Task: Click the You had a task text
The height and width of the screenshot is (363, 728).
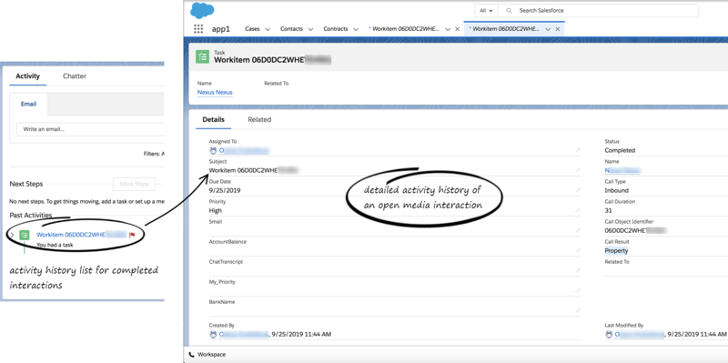Action: 55,245
